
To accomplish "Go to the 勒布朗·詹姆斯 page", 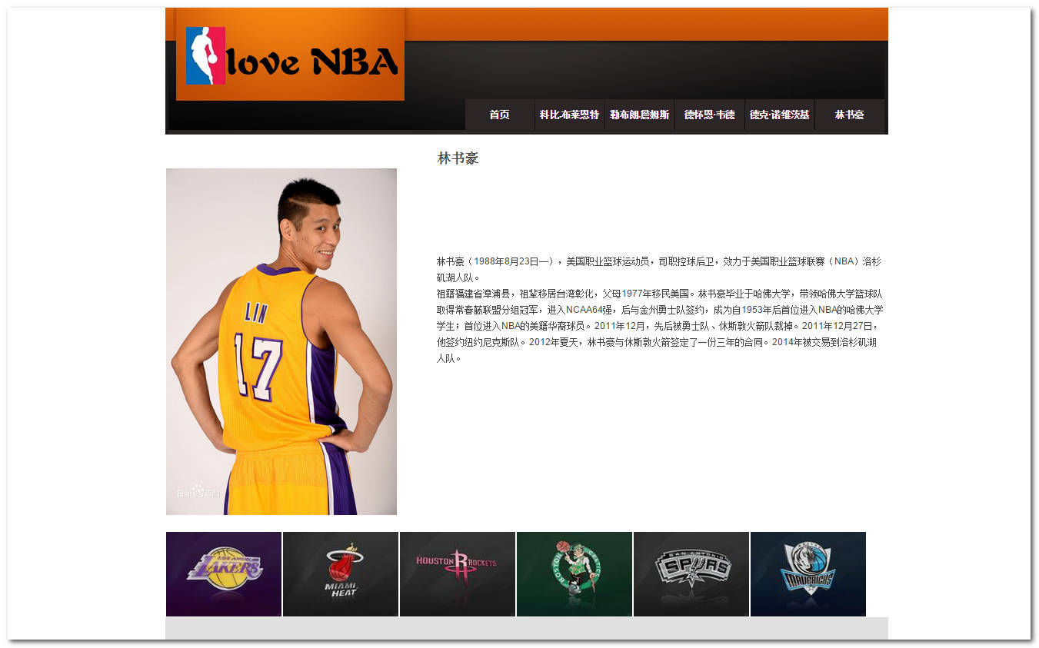I will [x=639, y=115].
